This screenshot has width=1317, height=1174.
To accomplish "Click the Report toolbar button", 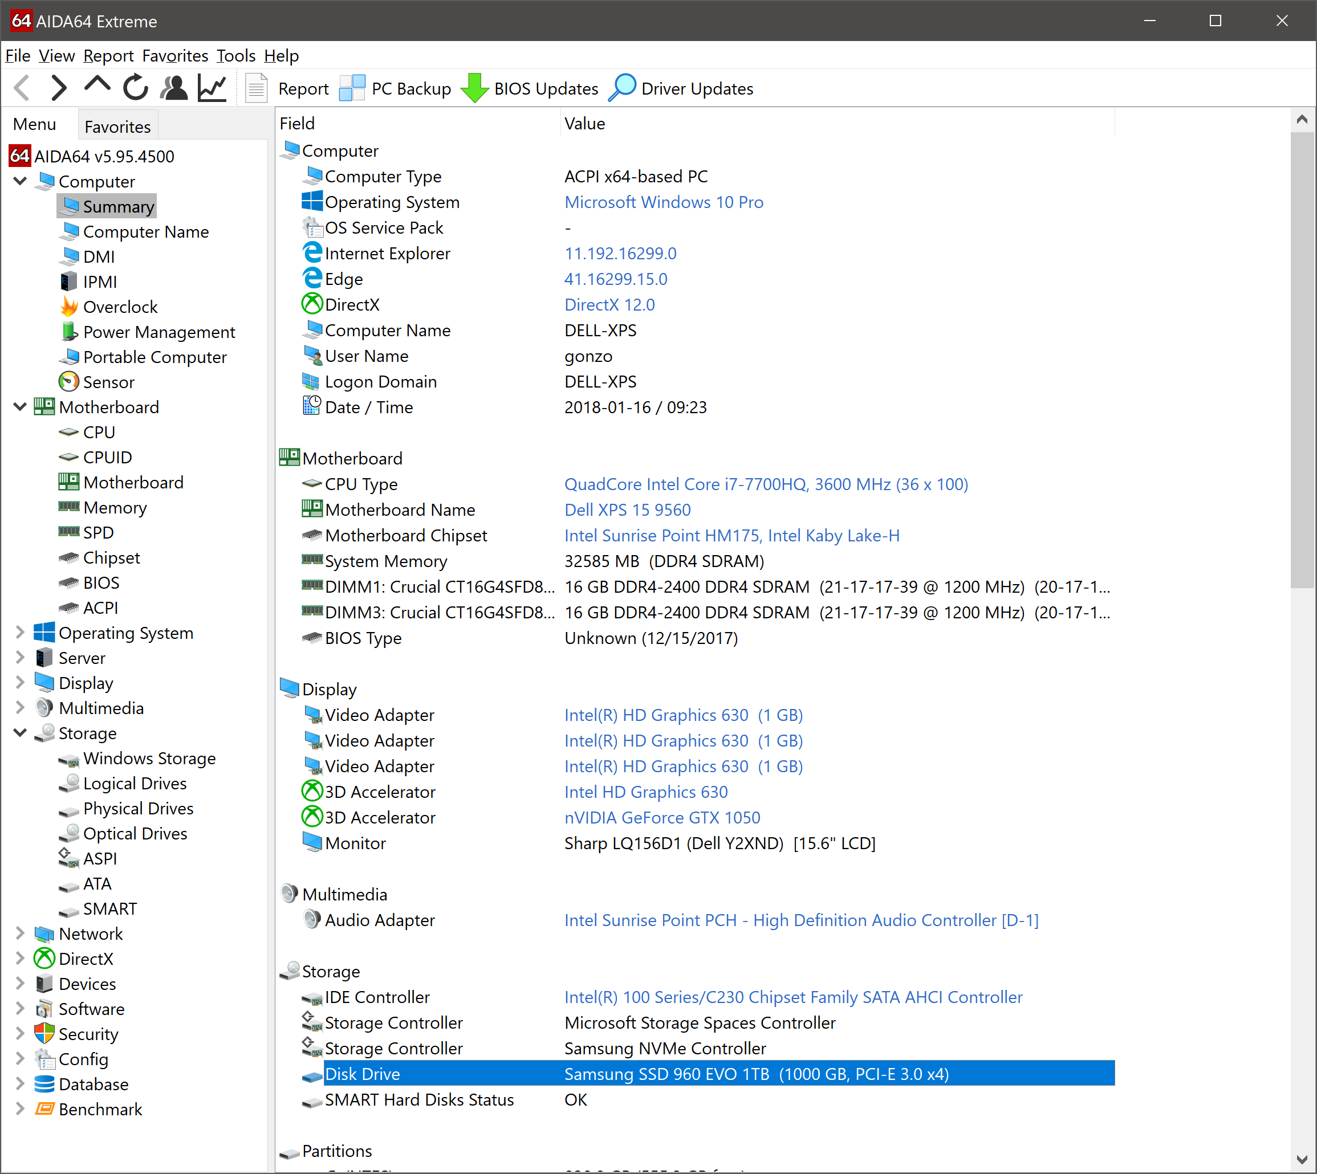I will coord(288,88).
